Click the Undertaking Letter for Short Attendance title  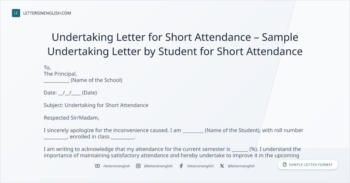pyautogui.click(x=175, y=44)
